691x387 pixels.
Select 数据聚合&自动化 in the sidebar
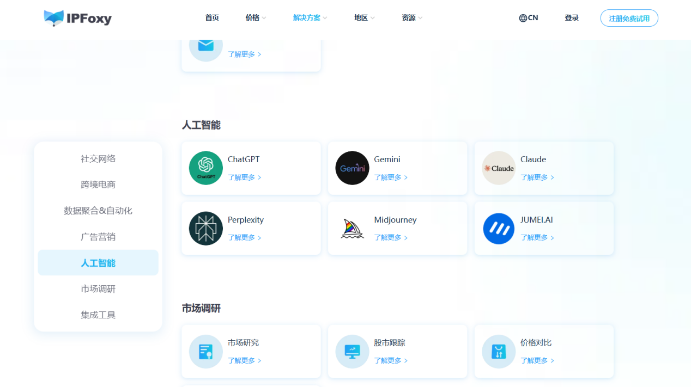click(x=98, y=211)
